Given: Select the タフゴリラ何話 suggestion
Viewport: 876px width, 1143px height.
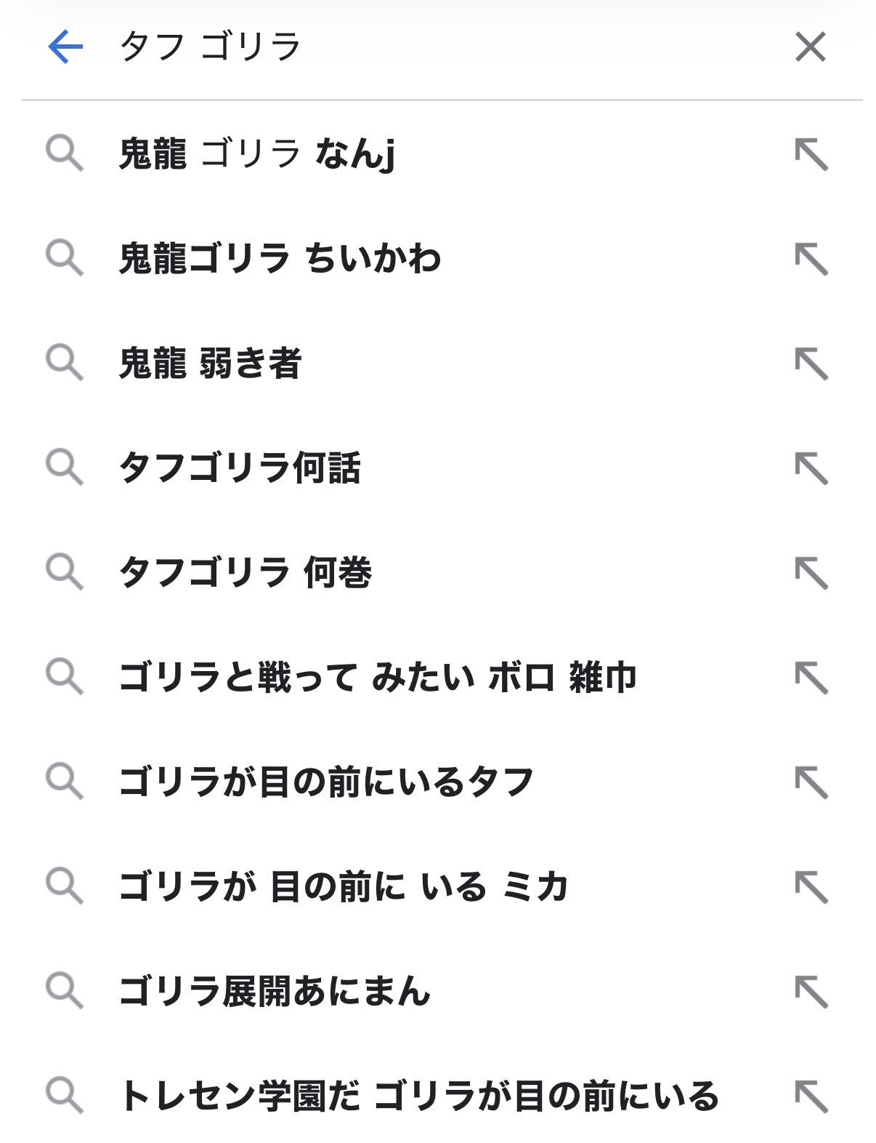Looking at the screenshot, I should pyautogui.click(x=240, y=468).
